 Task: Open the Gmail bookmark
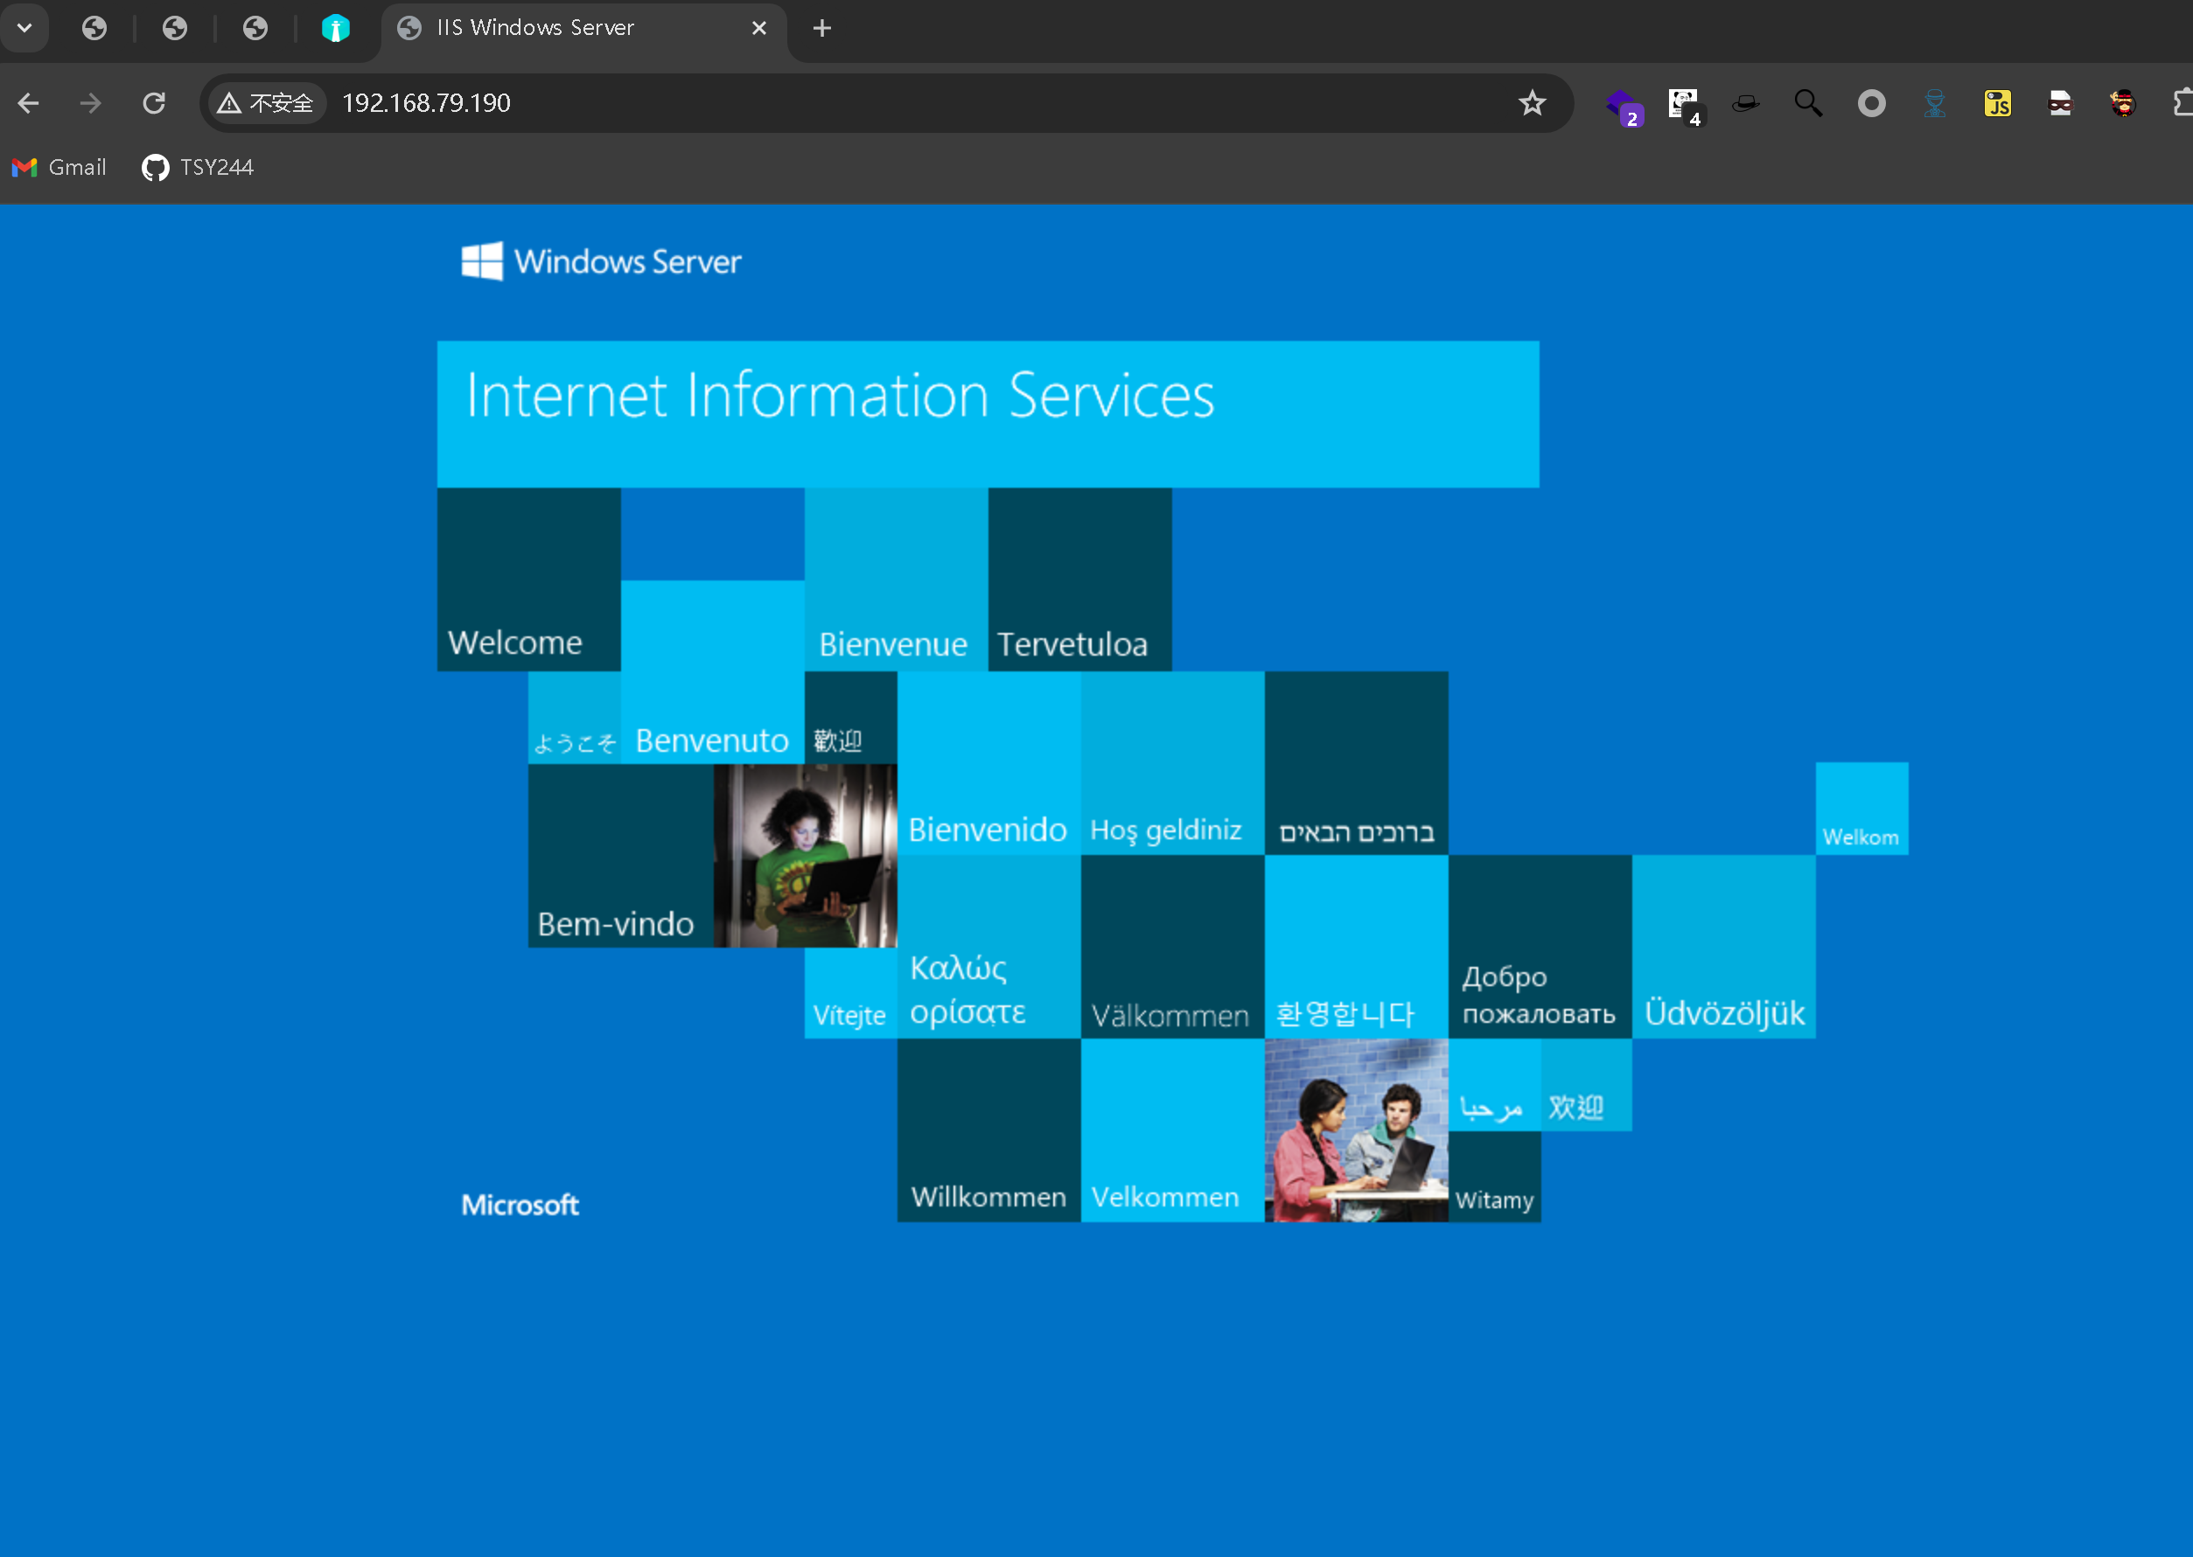(x=59, y=168)
